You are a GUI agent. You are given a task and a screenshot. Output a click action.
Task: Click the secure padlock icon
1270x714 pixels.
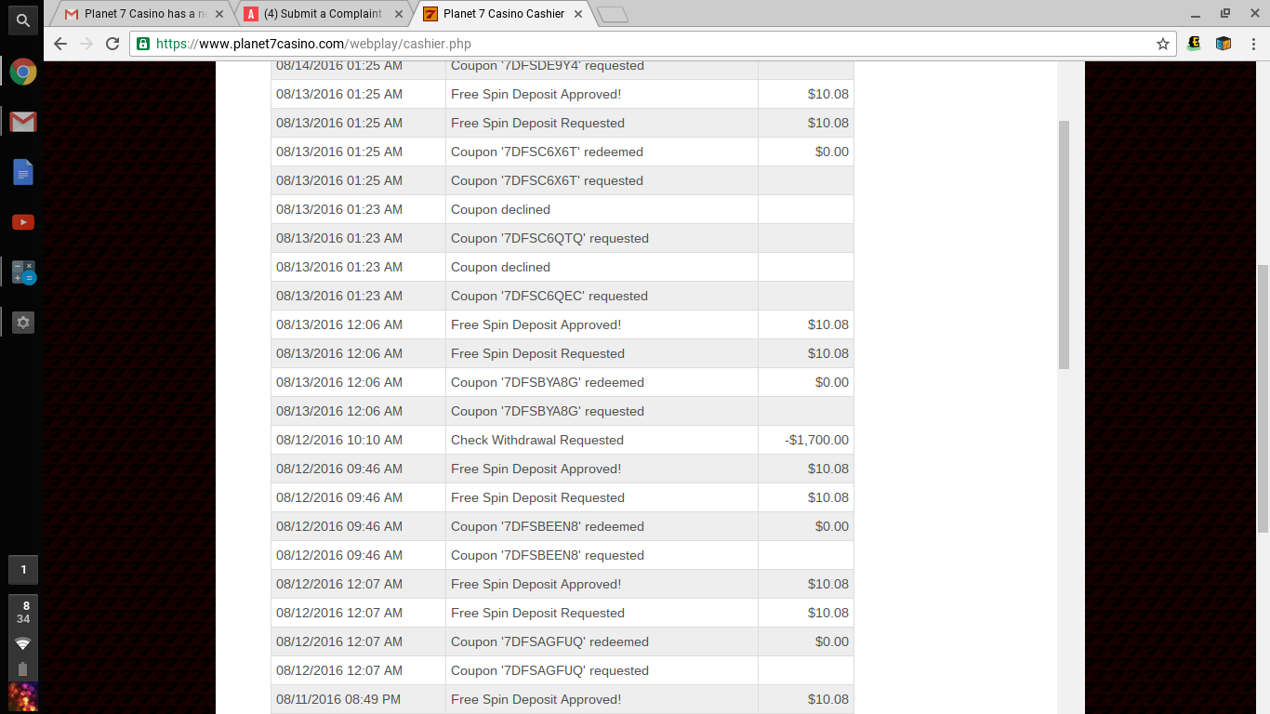point(143,44)
